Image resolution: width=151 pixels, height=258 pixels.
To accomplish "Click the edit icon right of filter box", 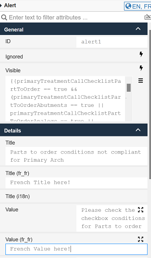I will tap(148, 17).
